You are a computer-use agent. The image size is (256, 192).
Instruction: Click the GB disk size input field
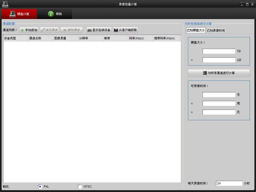[219, 60]
